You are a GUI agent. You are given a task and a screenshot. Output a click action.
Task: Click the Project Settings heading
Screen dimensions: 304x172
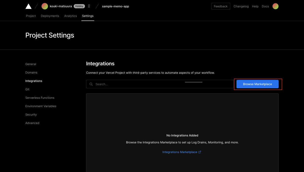click(x=50, y=35)
